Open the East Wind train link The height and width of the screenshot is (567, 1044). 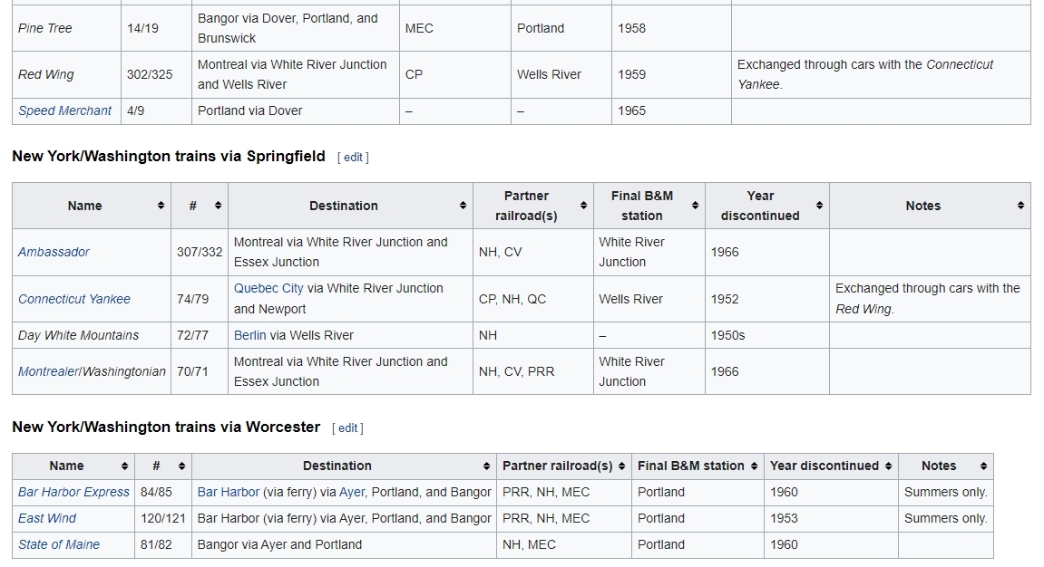[46, 518]
